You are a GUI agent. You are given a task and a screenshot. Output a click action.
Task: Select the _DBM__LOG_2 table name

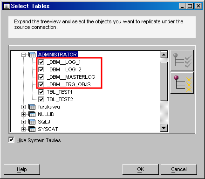[x=64, y=69]
